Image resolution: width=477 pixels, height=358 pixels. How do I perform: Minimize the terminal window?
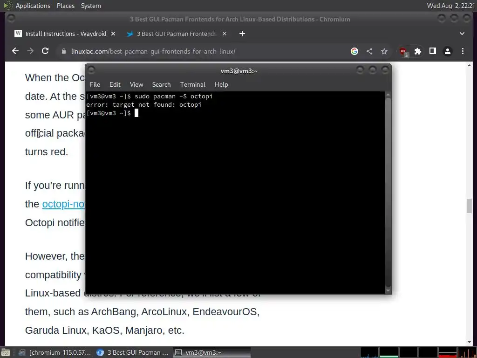click(360, 70)
